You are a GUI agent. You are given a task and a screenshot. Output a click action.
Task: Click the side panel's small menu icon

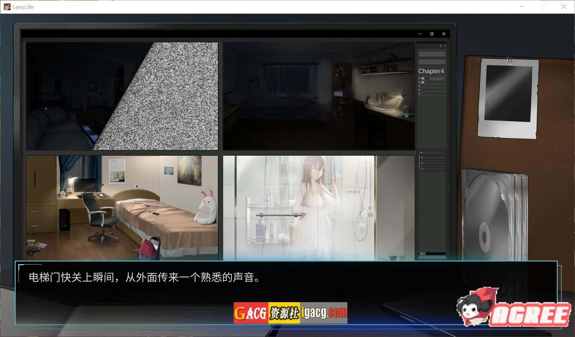(441, 46)
